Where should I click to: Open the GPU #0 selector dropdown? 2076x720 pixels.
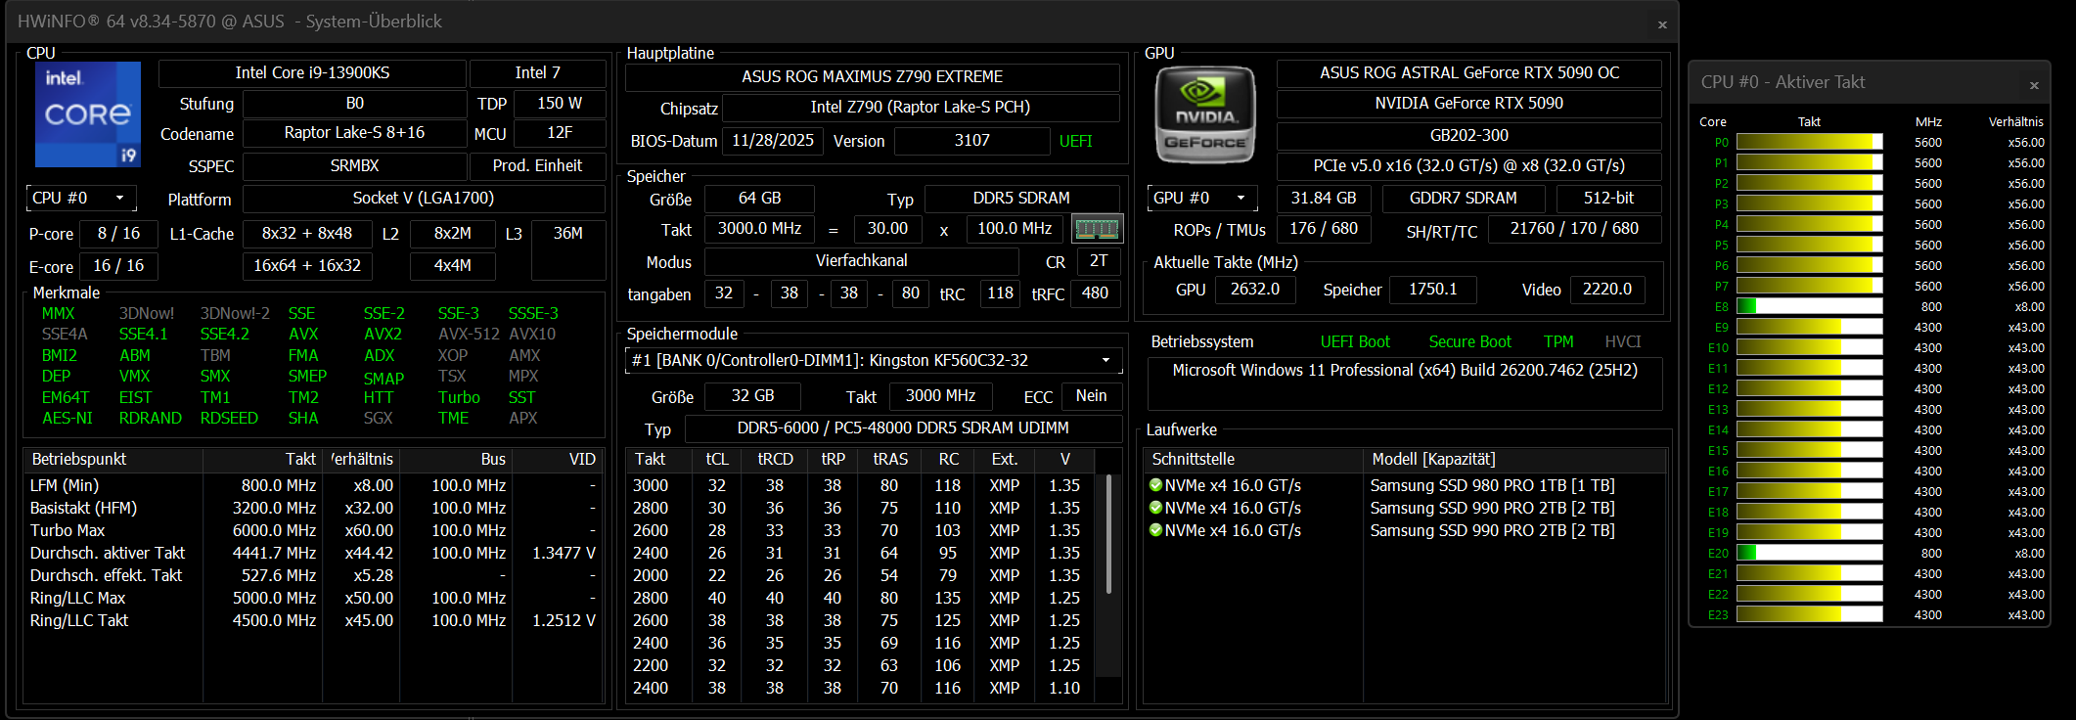pyautogui.click(x=1202, y=199)
